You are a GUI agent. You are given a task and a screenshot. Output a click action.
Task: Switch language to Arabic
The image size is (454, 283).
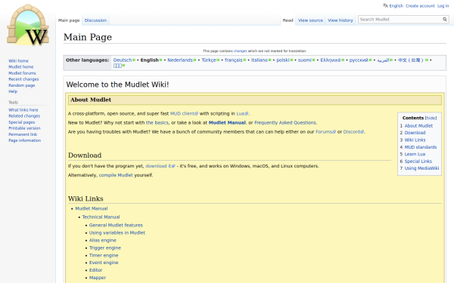click(x=383, y=60)
